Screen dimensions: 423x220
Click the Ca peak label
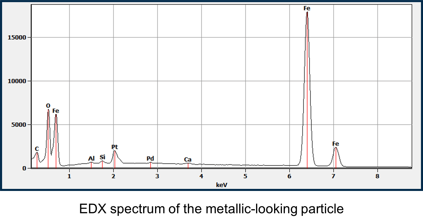point(188,160)
